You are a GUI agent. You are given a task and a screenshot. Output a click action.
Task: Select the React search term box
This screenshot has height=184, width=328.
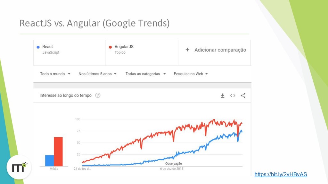point(70,53)
